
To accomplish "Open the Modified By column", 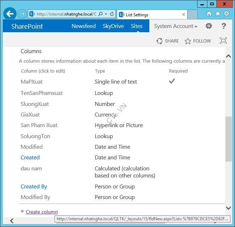I will click(x=35, y=197).
